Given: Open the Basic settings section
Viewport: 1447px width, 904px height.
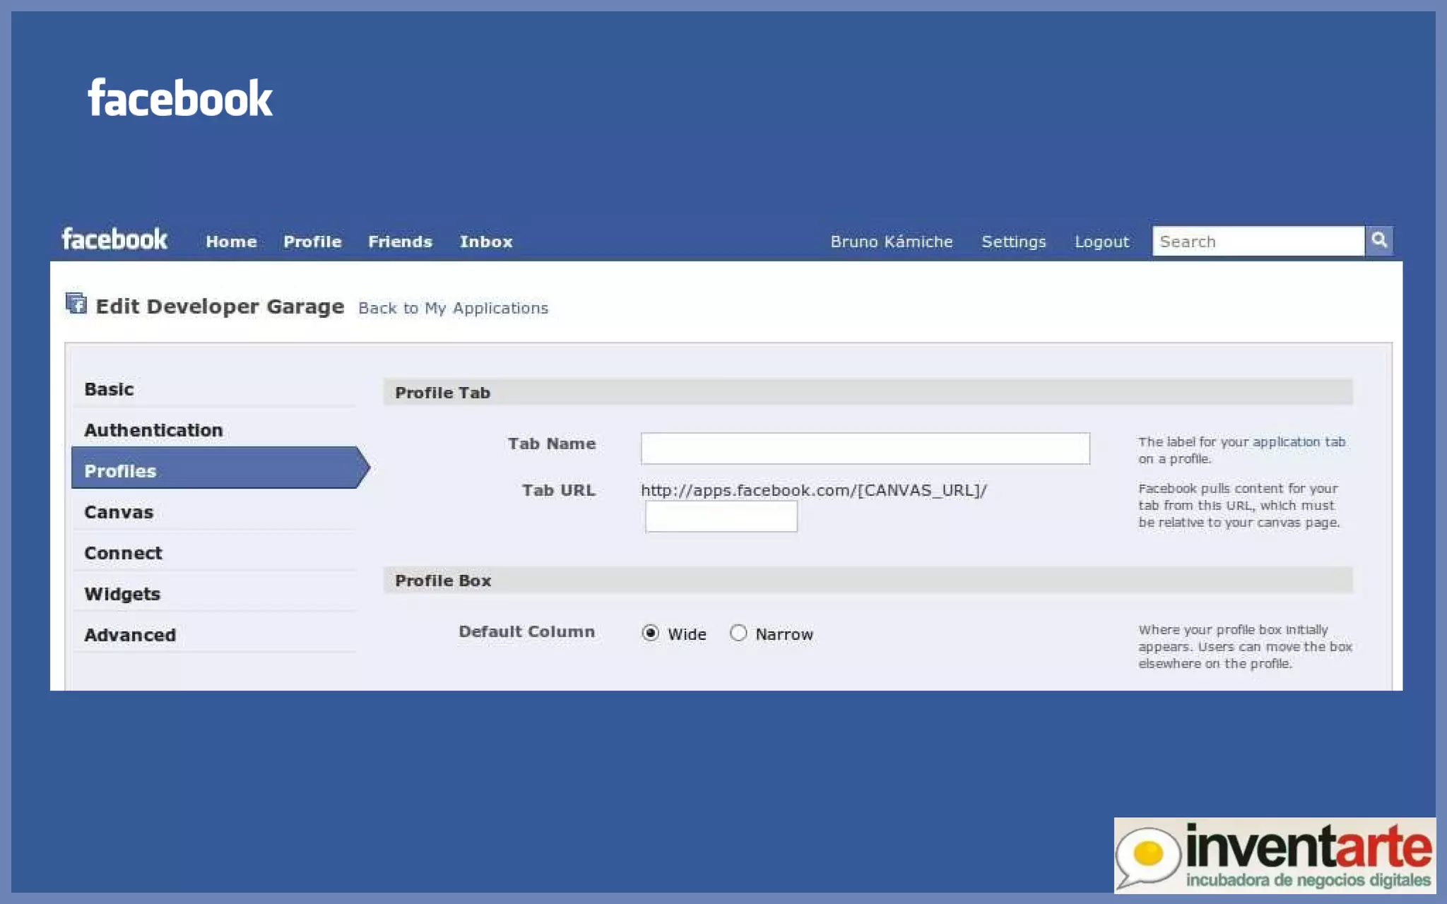Looking at the screenshot, I should 109,389.
